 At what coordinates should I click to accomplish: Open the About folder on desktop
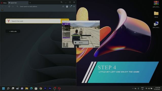[156, 14]
